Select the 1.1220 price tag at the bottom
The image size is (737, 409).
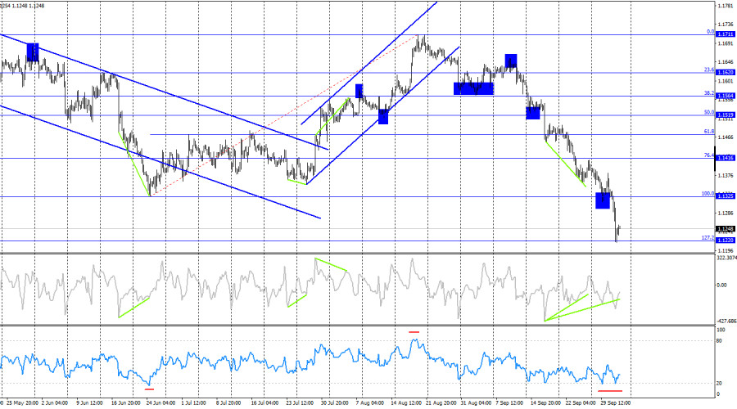pos(726,240)
